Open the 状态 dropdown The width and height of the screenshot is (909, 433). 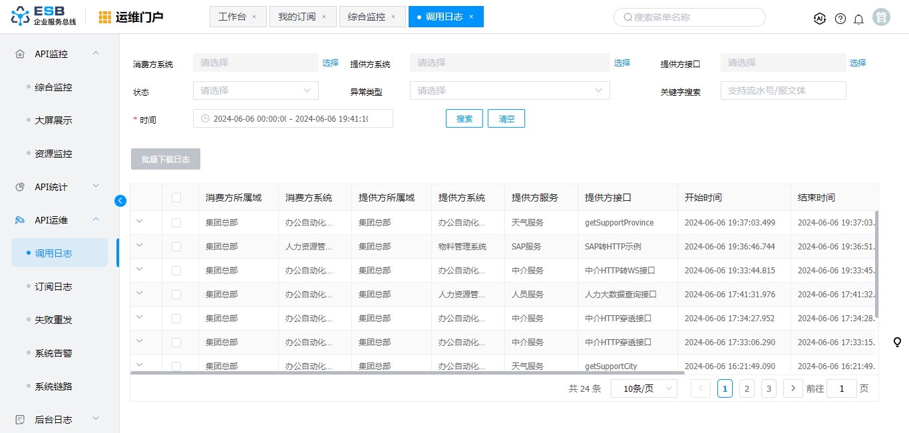pyautogui.click(x=256, y=90)
